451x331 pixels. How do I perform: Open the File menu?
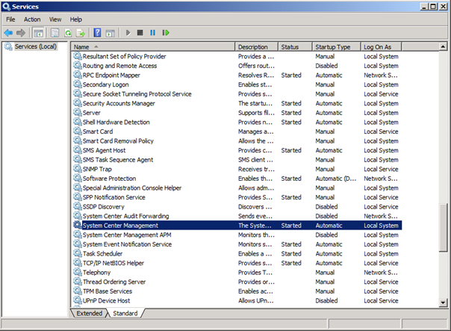pos(10,19)
